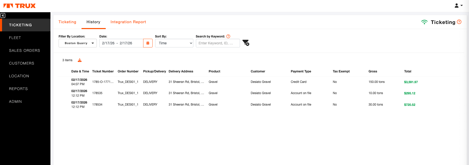Click the Search by Keyword help icon
This screenshot has width=469, height=165.
point(228,36)
